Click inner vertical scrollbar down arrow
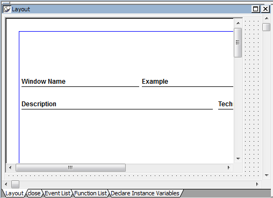Screen dimensions: 273x198 click(x=238, y=159)
